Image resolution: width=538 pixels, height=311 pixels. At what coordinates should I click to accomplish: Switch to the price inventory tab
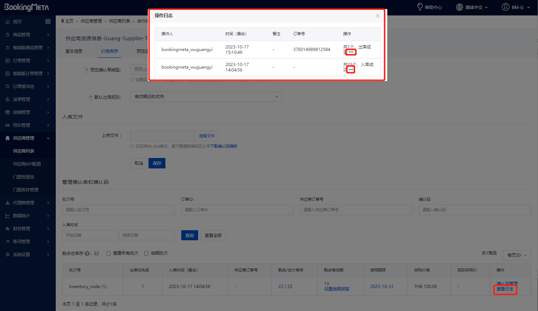109,51
